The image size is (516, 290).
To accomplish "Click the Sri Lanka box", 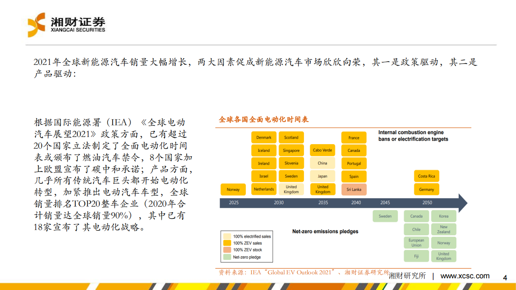I will 354,189.
